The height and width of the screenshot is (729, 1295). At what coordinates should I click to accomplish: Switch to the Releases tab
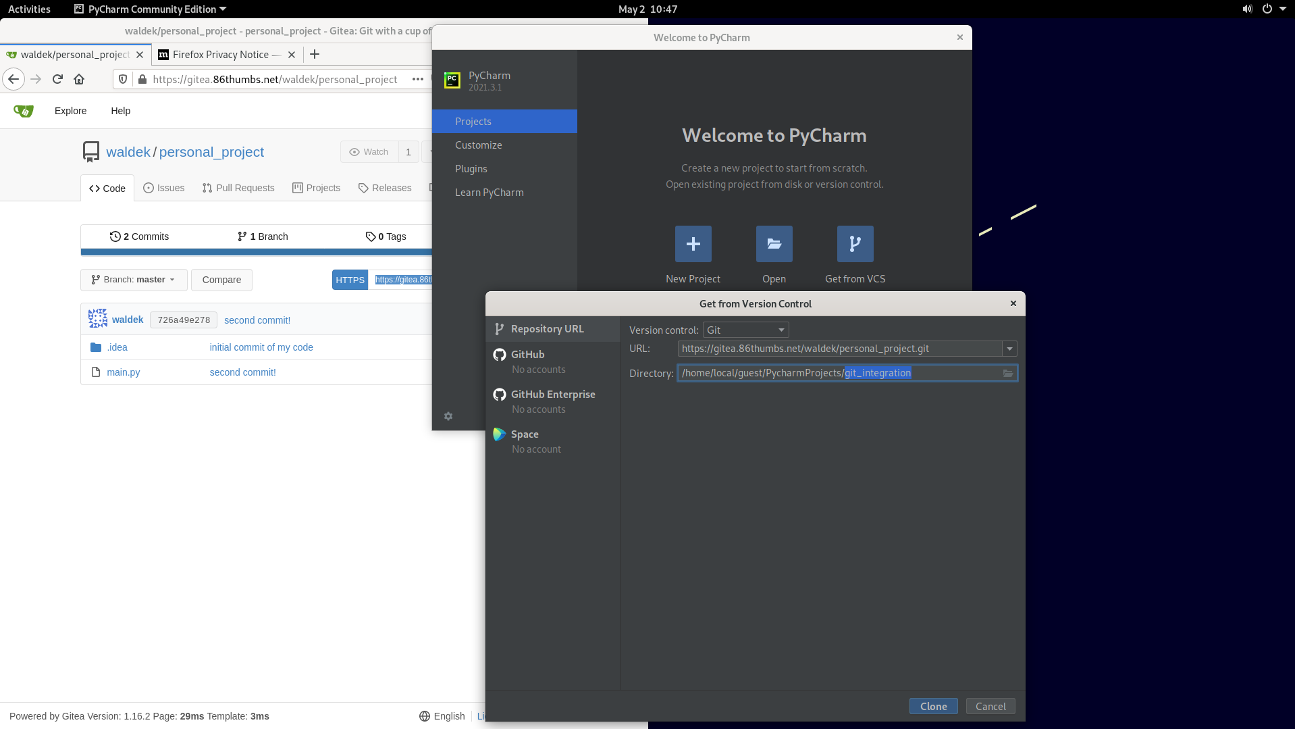pos(385,188)
